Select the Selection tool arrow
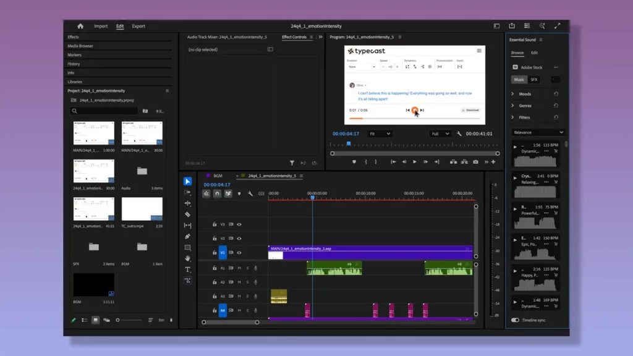The height and width of the screenshot is (356, 633). coord(187,181)
